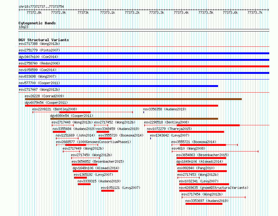Viewport: 278px width, 216px height.
Task: Open esv2717448 (Wong2012b) variant label
Action: click(x=72, y=122)
